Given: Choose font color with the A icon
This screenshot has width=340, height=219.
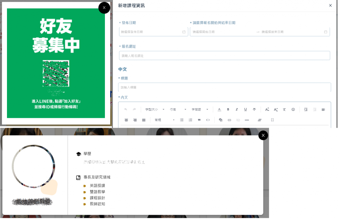Looking at the screenshot, I should tap(219, 110).
